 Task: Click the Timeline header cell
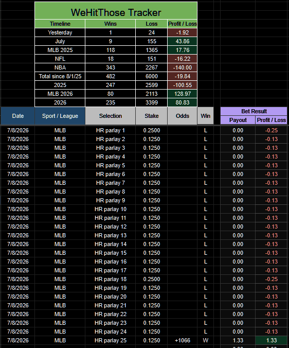(x=60, y=24)
